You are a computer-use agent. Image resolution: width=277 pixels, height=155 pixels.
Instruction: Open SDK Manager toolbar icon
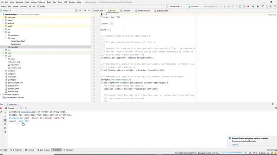click(x=271, y=6)
